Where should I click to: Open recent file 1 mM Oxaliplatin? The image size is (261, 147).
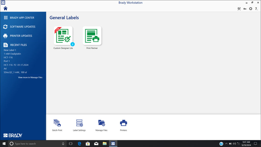[x=12, y=54]
